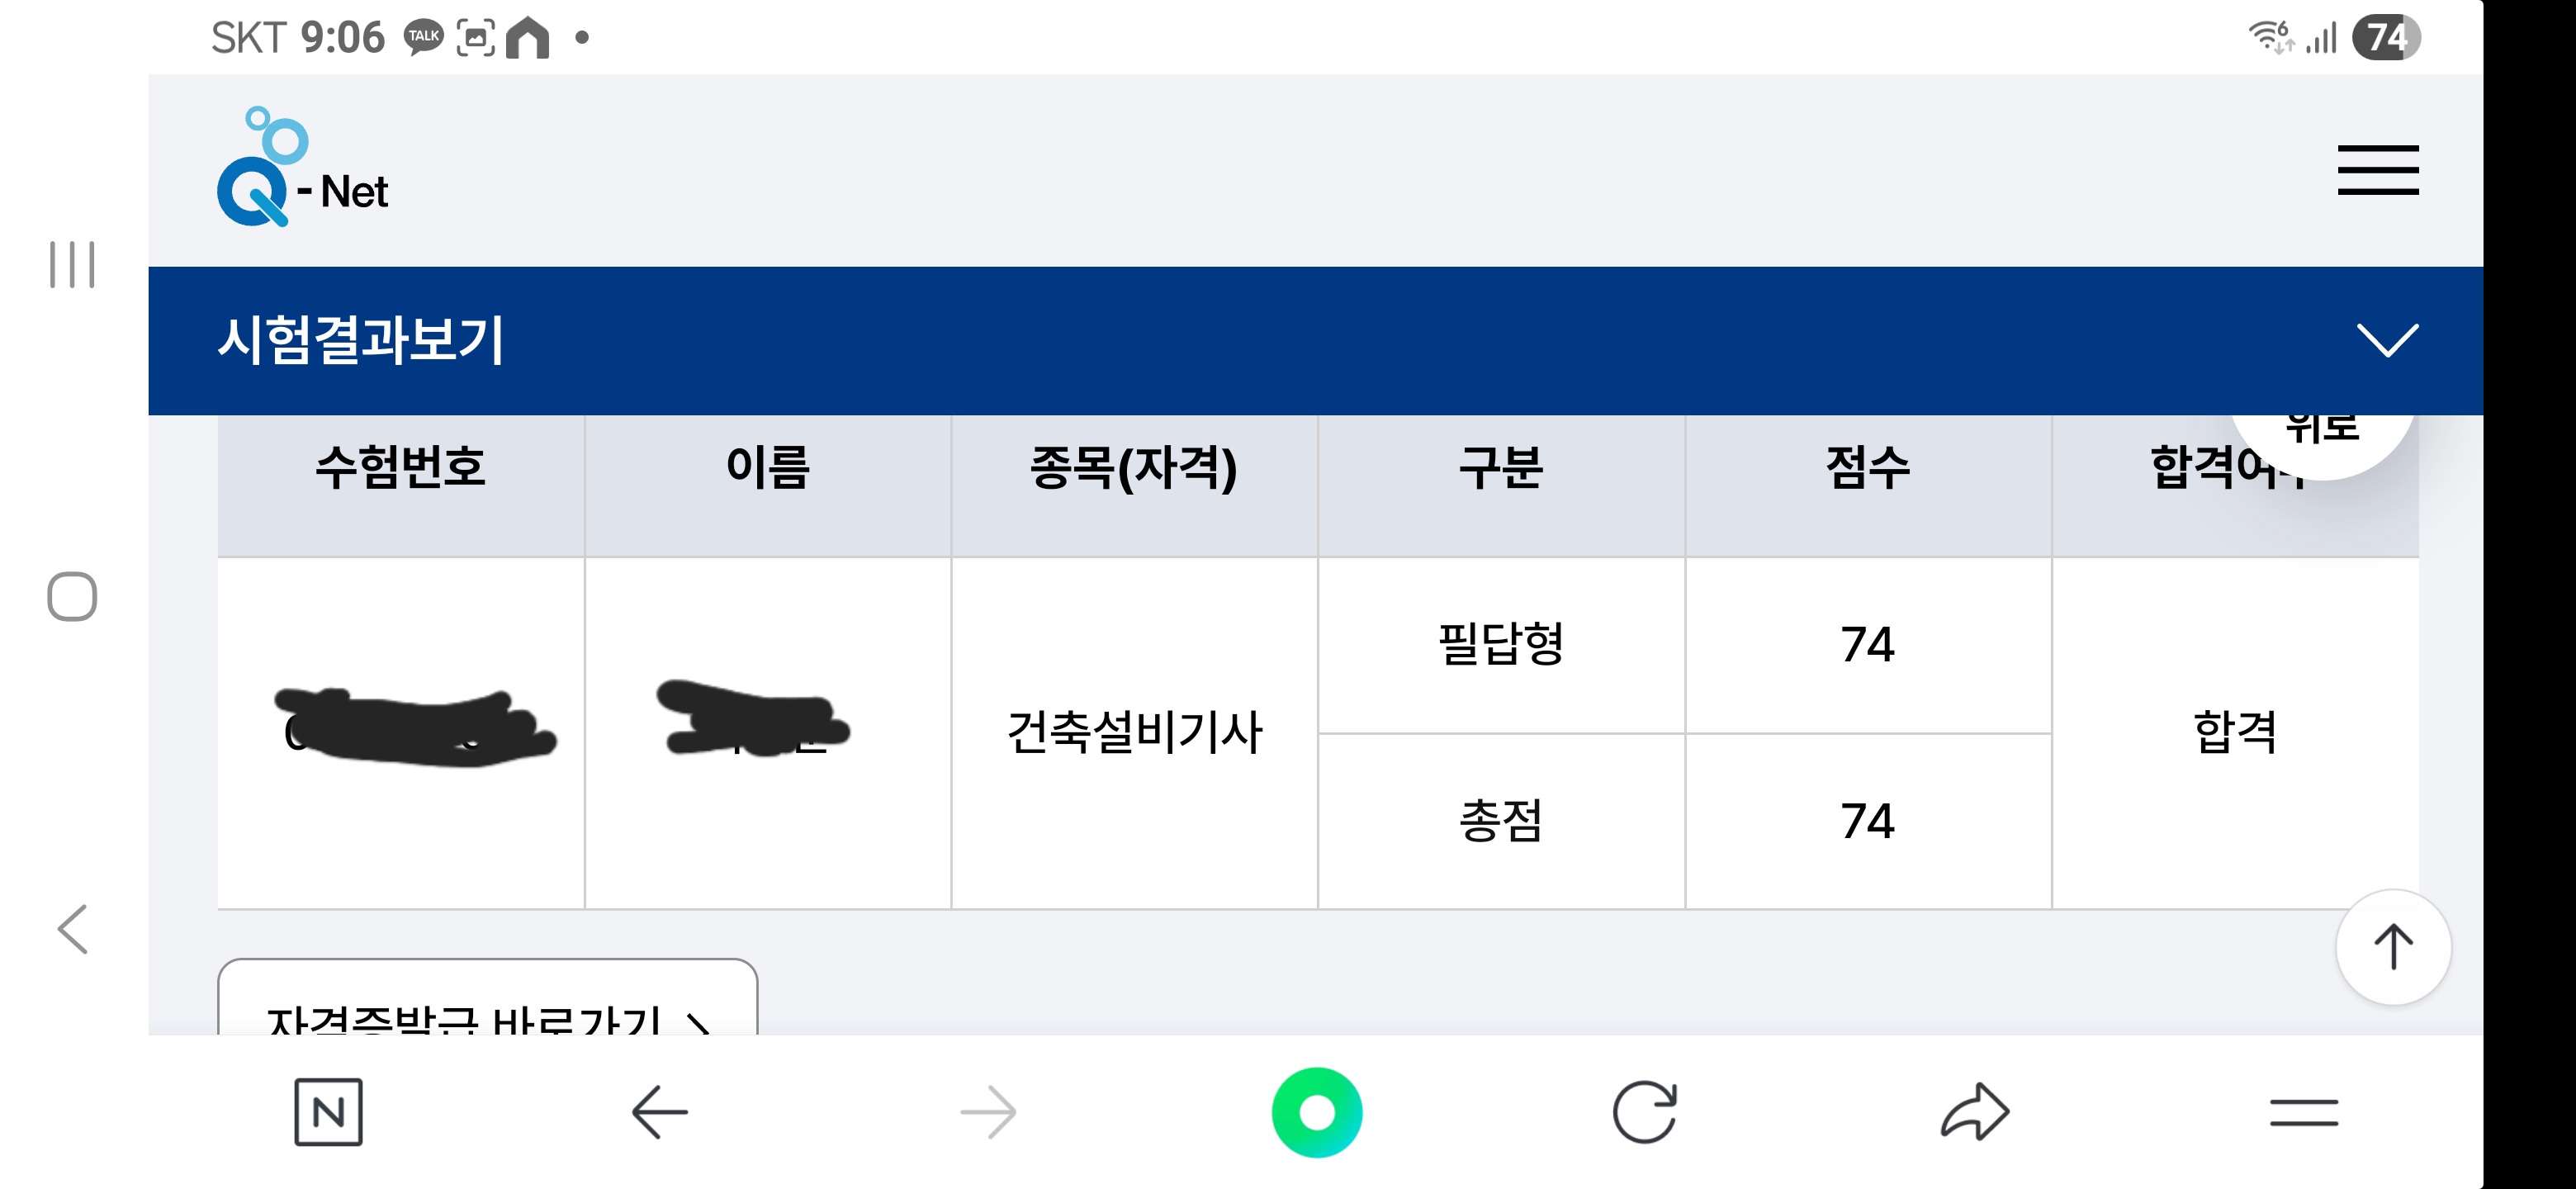Tap the Q-Net logo
The image size is (2576, 1189).
pyautogui.click(x=302, y=167)
